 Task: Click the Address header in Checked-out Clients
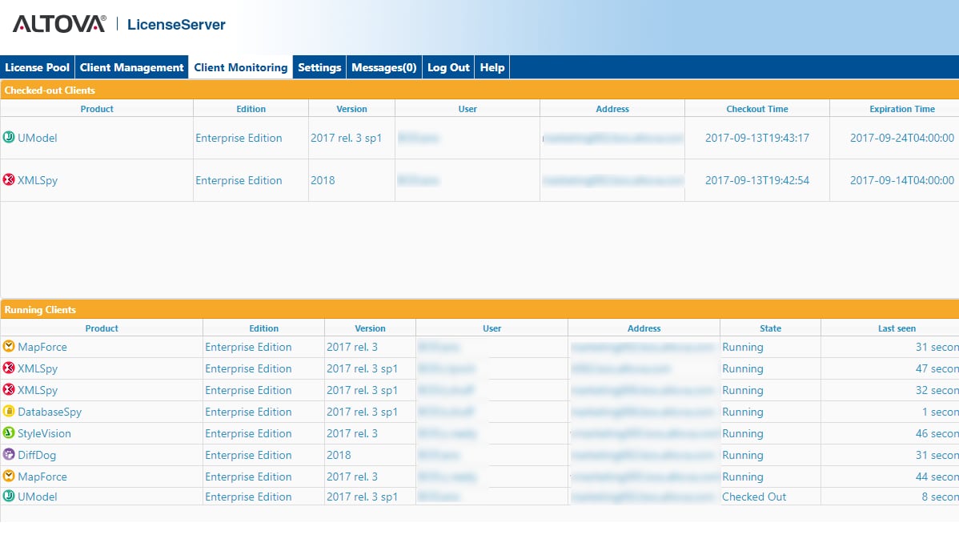[612, 109]
